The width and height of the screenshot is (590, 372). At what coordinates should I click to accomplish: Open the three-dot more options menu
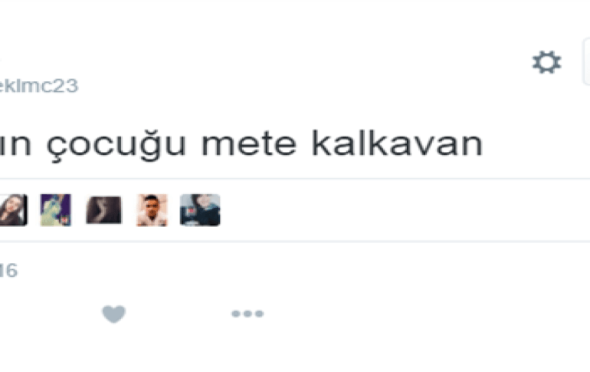click(x=247, y=314)
